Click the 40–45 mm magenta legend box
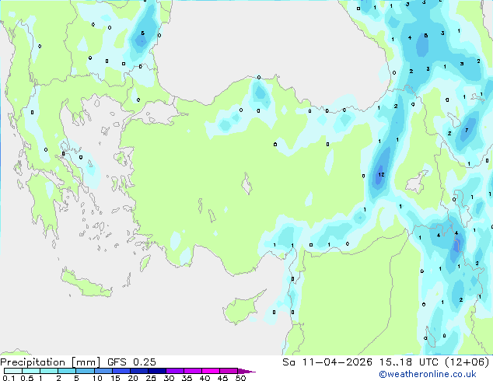 (211, 371)
